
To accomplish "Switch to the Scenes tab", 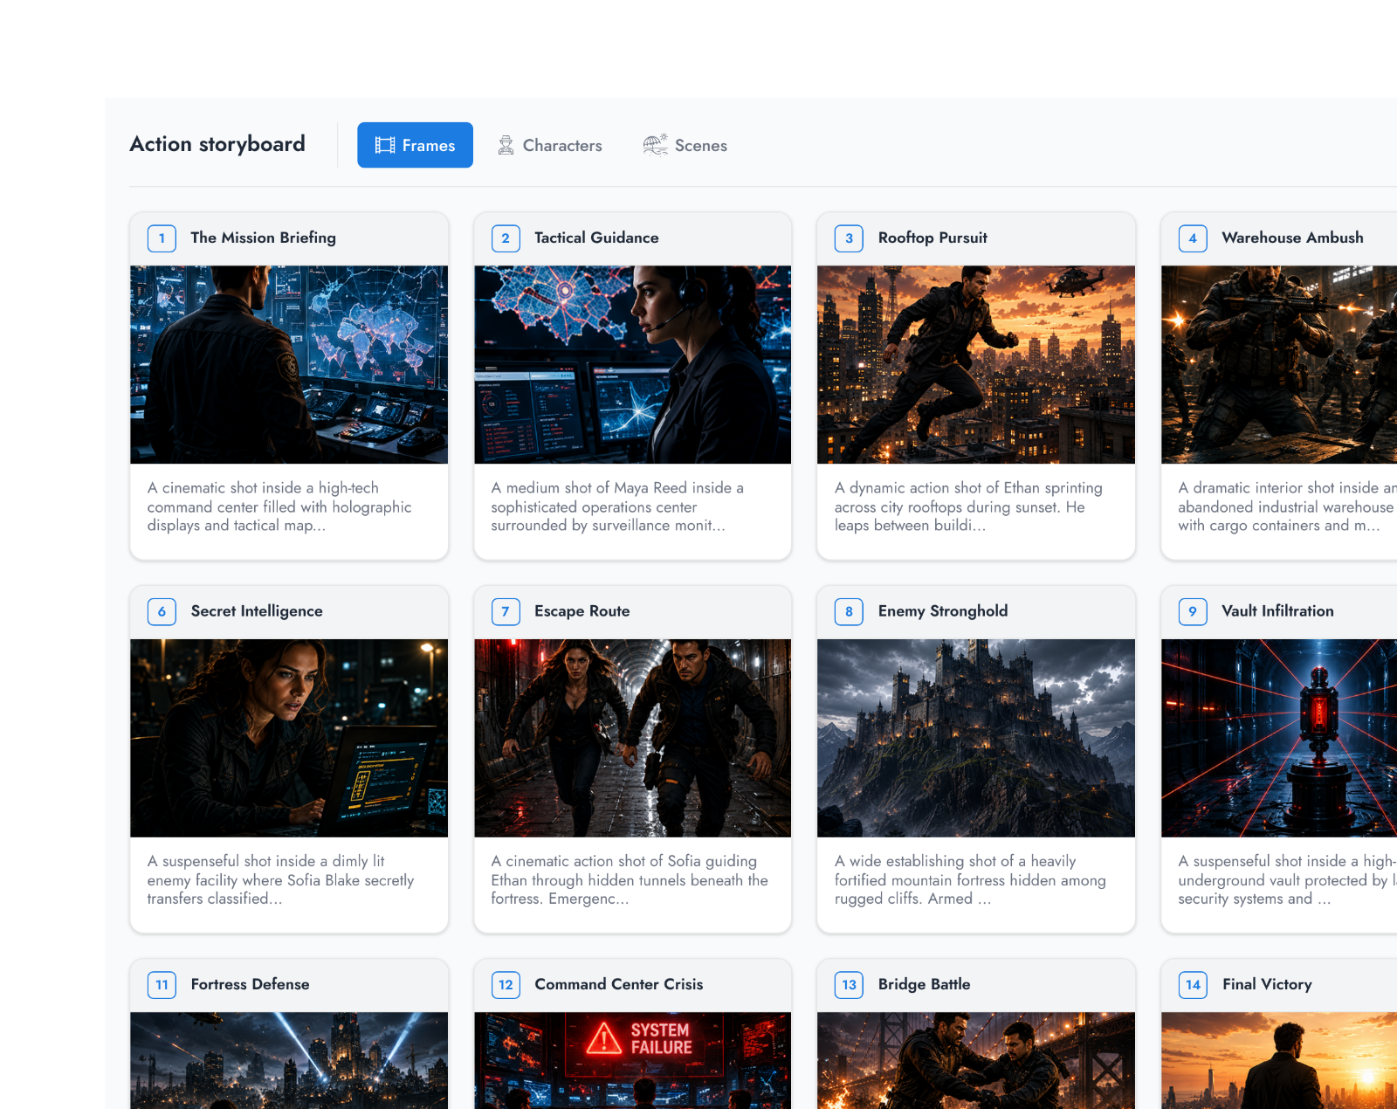I will click(685, 145).
